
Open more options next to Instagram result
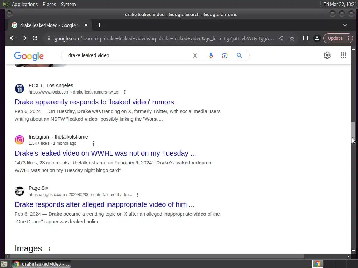click(x=93, y=143)
